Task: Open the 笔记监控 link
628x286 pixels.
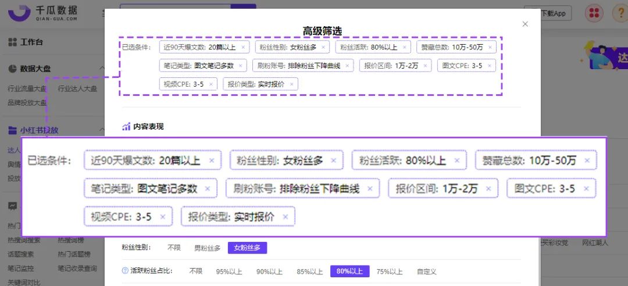Action: 21,268
